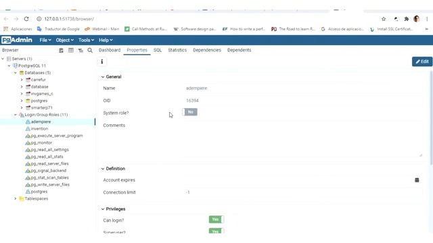Screen dimensions: 433x243
Task: Toggle the System role? switch
Action: pyautogui.click(x=189, y=112)
